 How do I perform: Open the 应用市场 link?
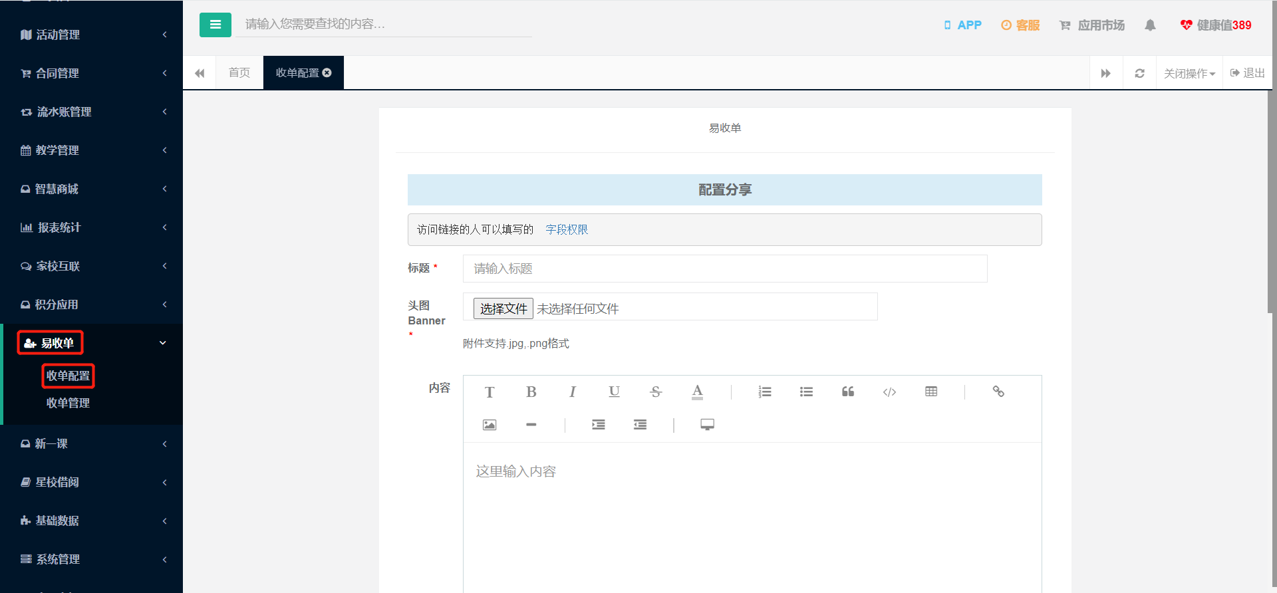(x=1092, y=25)
